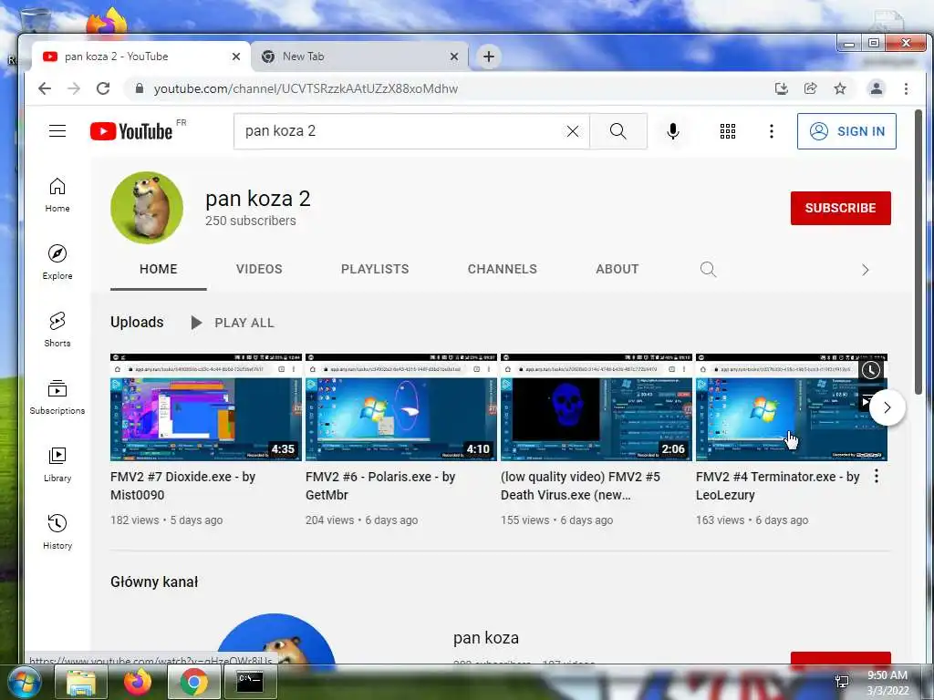This screenshot has height=700, width=934.
Task: Click the pan koza 2 channel avatar
Action: click(147, 208)
